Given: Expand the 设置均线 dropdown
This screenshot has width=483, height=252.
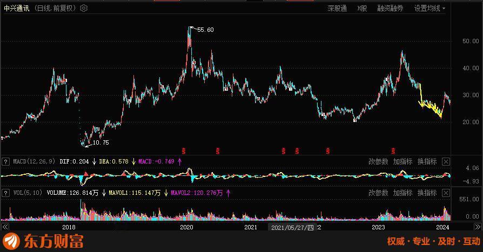Looking at the screenshot, I should coord(430,8).
